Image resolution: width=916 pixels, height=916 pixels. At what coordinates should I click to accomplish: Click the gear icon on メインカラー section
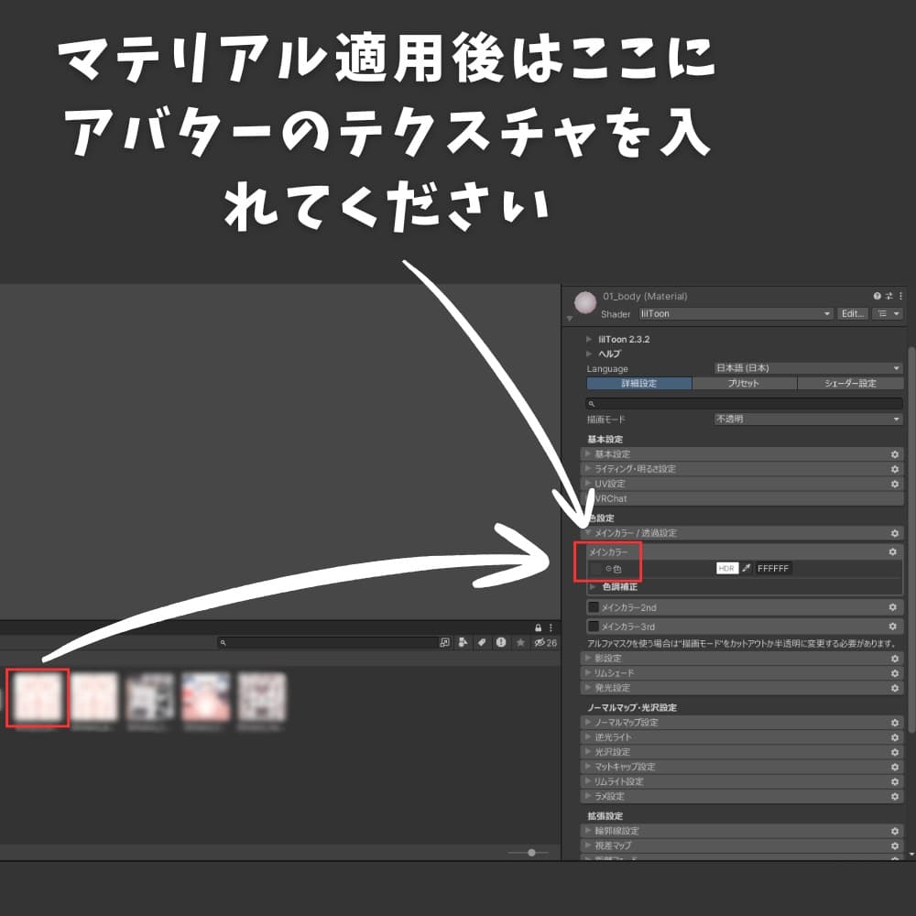(x=893, y=552)
